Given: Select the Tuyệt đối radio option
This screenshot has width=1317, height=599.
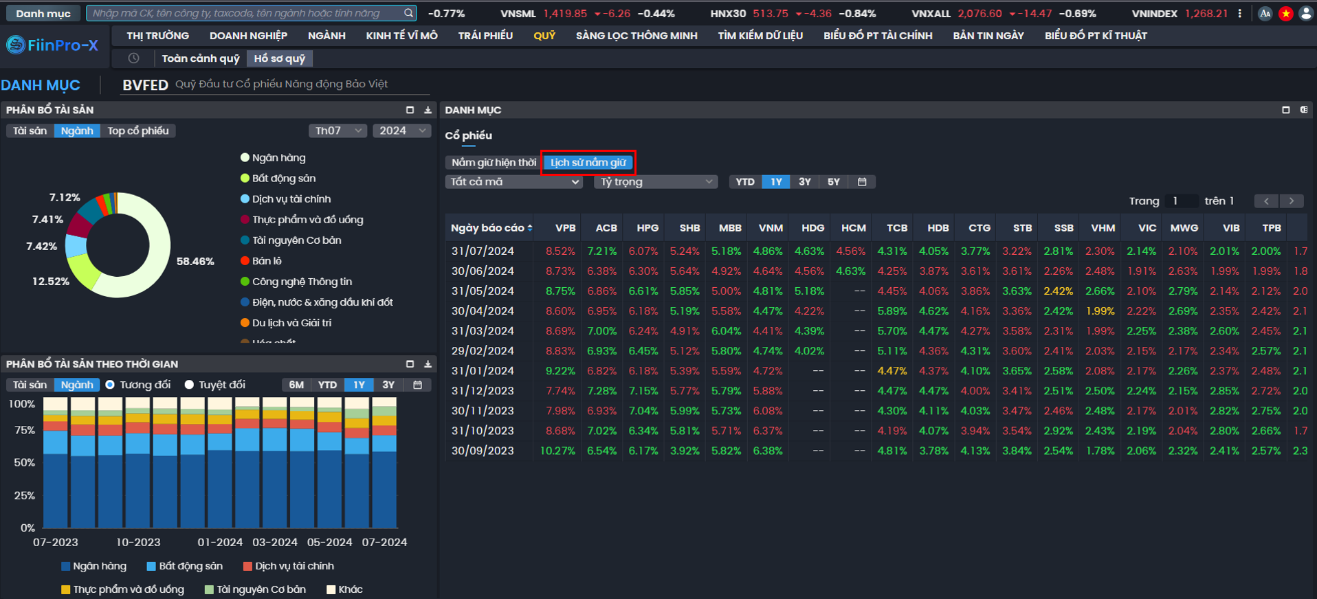Looking at the screenshot, I should pos(190,385).
